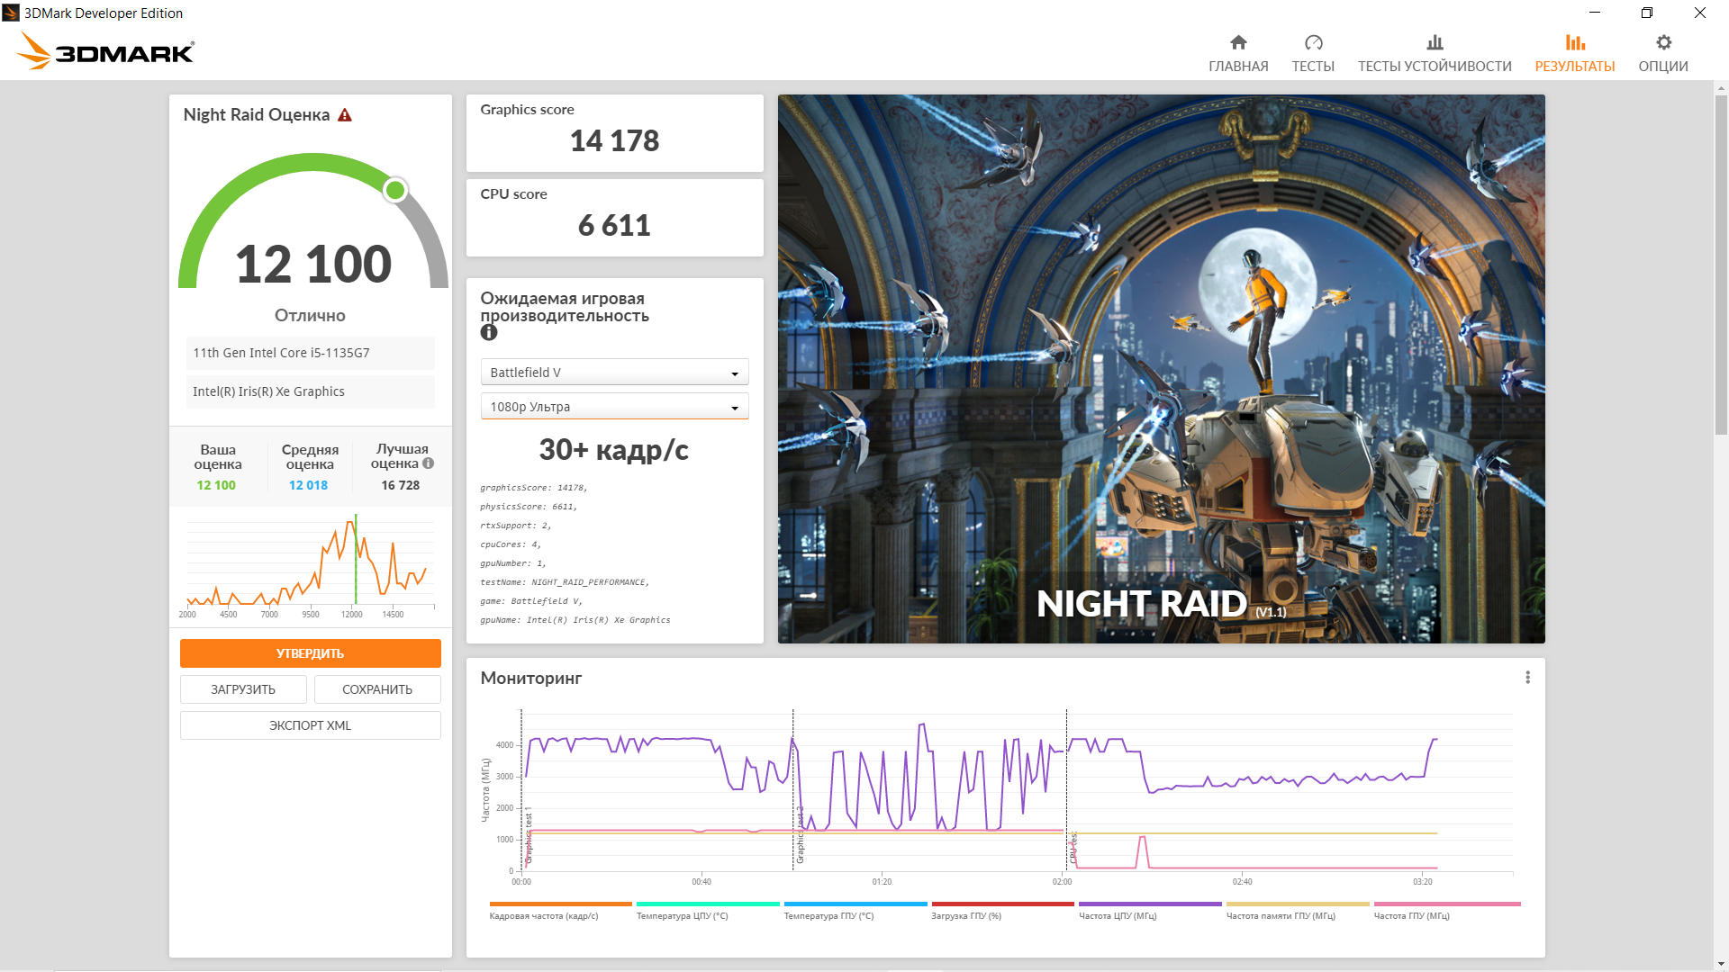Open the 1080p Ультра resolution dropdown
The width and height of the screenshot is (1729, 972).
pos(614,407)
